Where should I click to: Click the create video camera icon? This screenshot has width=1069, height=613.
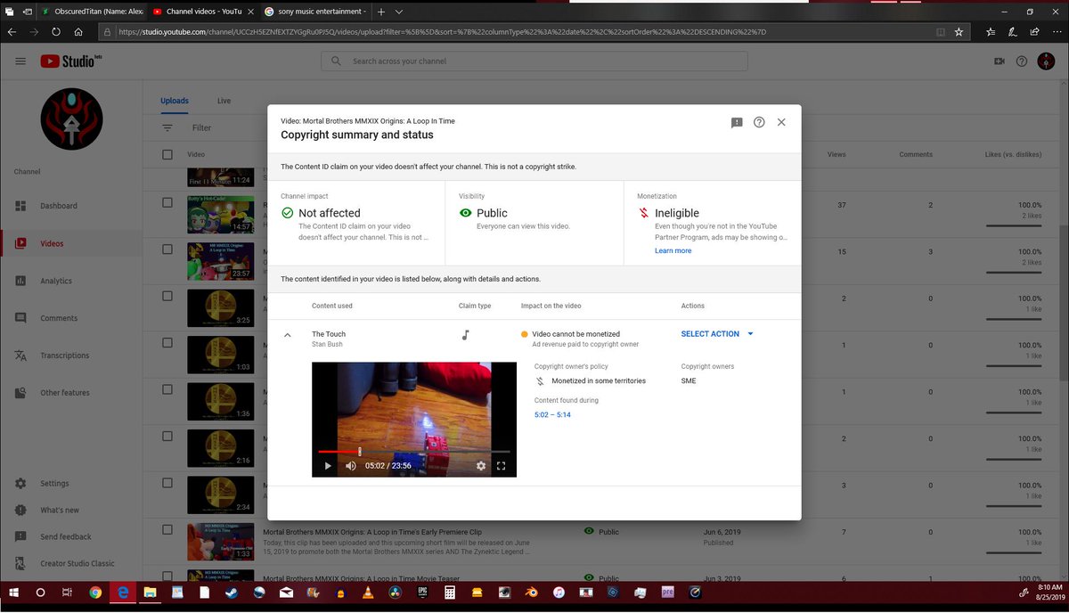click(x=999, y=61)
